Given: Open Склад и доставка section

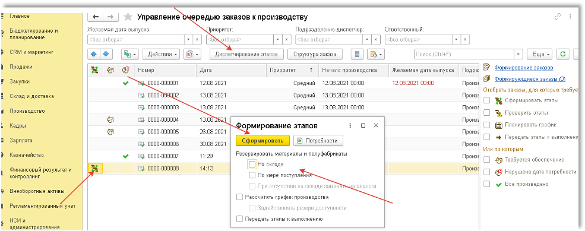Looking at the screenshot, I should (31, 96).
